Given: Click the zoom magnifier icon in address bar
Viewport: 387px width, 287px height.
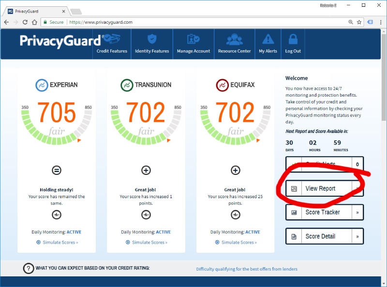Looking at the screenshot, I should [350, 22].
